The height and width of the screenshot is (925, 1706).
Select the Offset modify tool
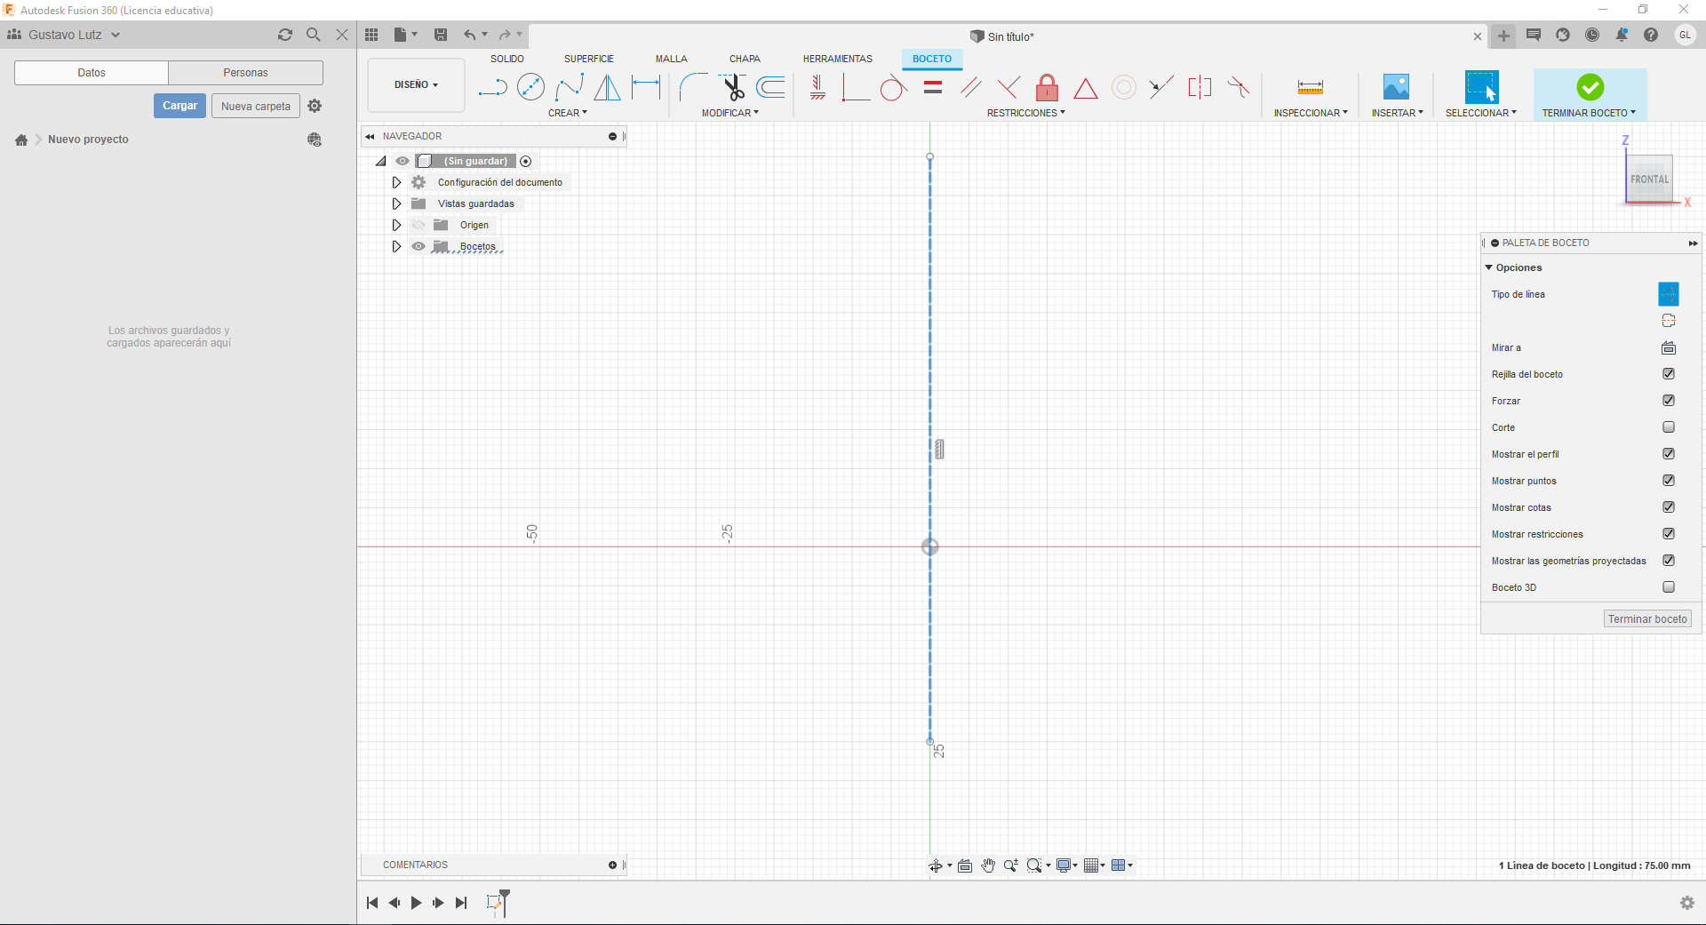[770, 87]
